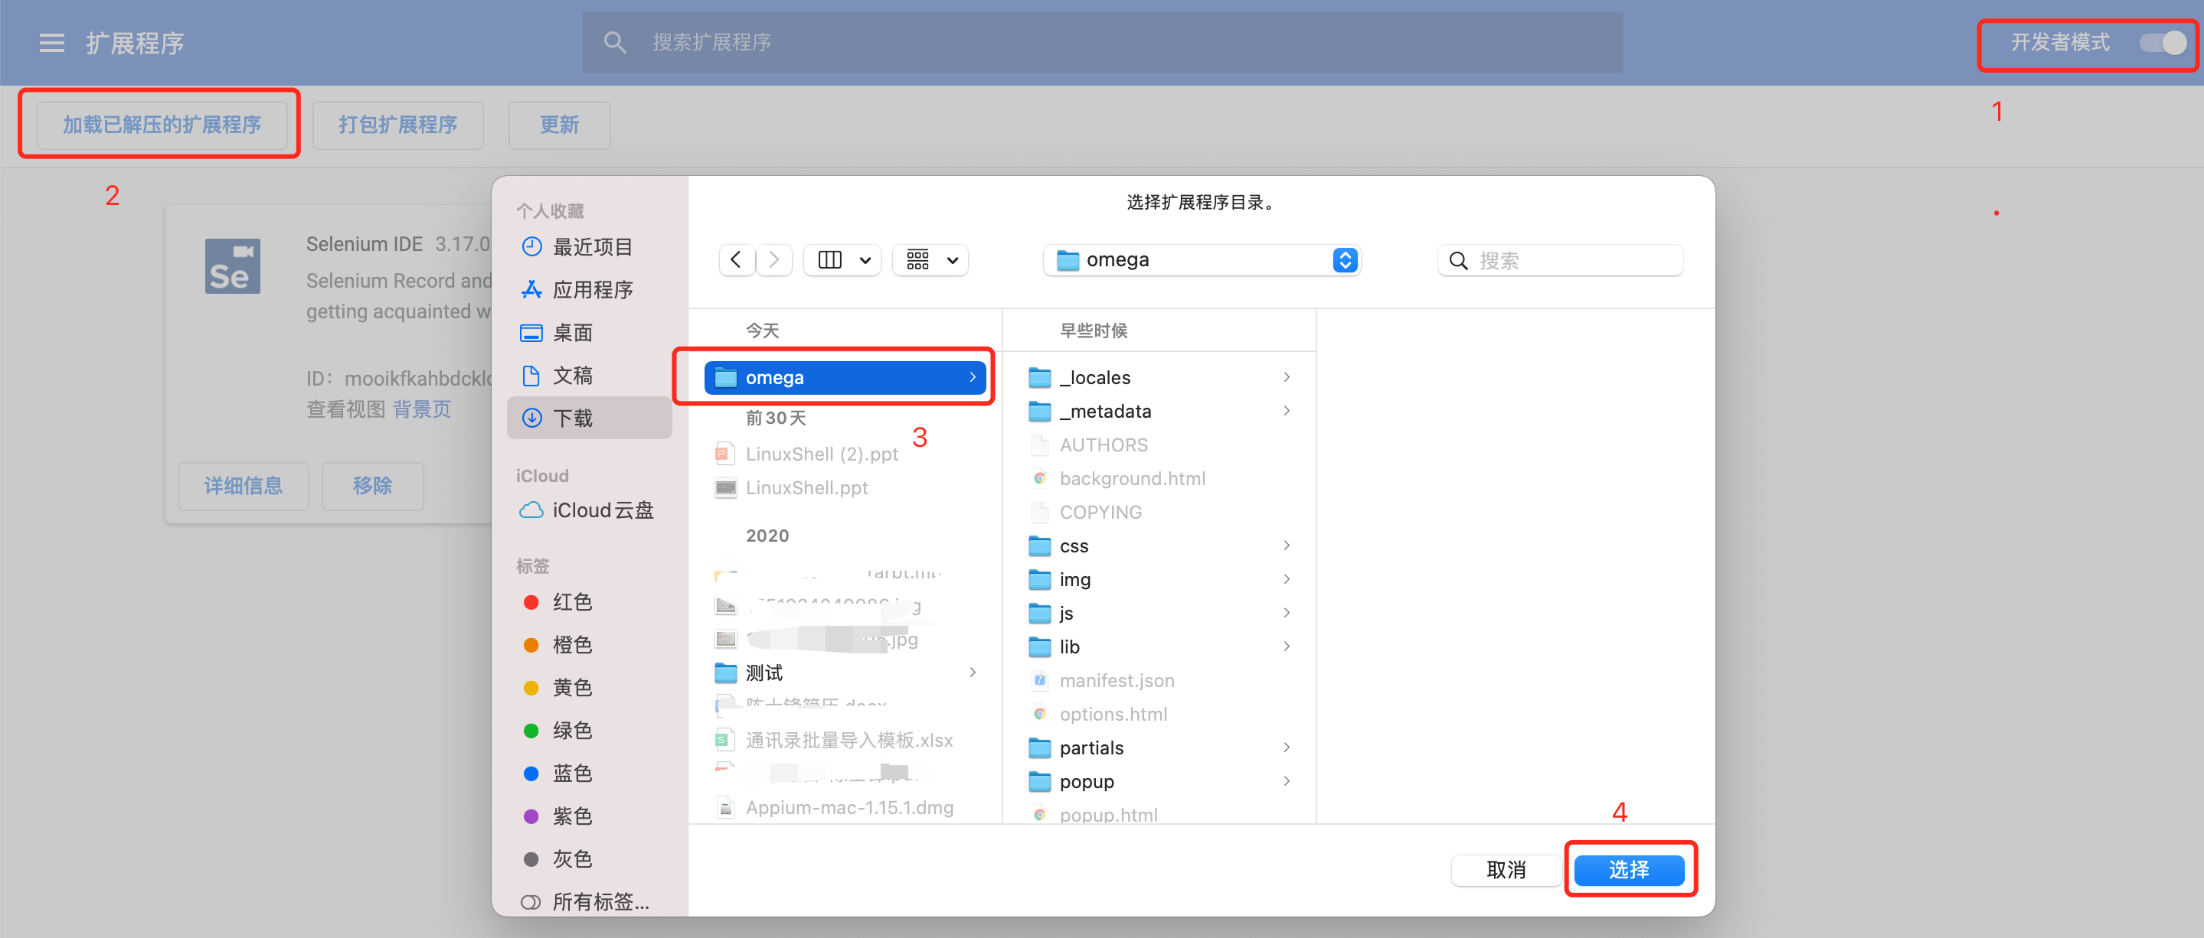Select Downloads in sidebar favorites
The image size is (2204, 938).
[572, 419]
